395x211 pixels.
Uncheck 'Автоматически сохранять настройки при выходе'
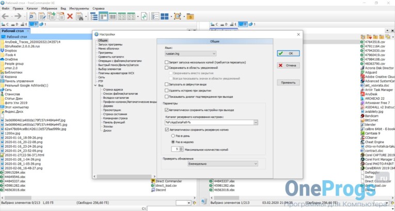166,110
